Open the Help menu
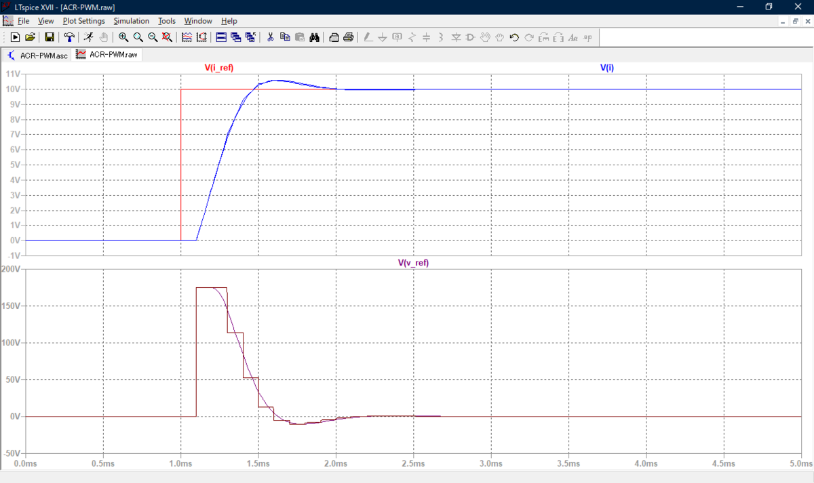Viewport: 814px width, 483px height. [229, 21]
